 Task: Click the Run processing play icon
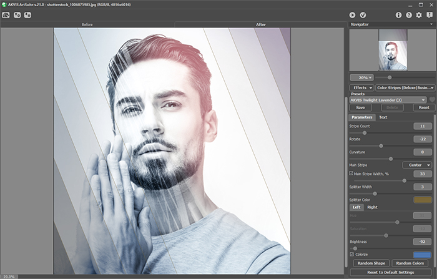[352, 14]
